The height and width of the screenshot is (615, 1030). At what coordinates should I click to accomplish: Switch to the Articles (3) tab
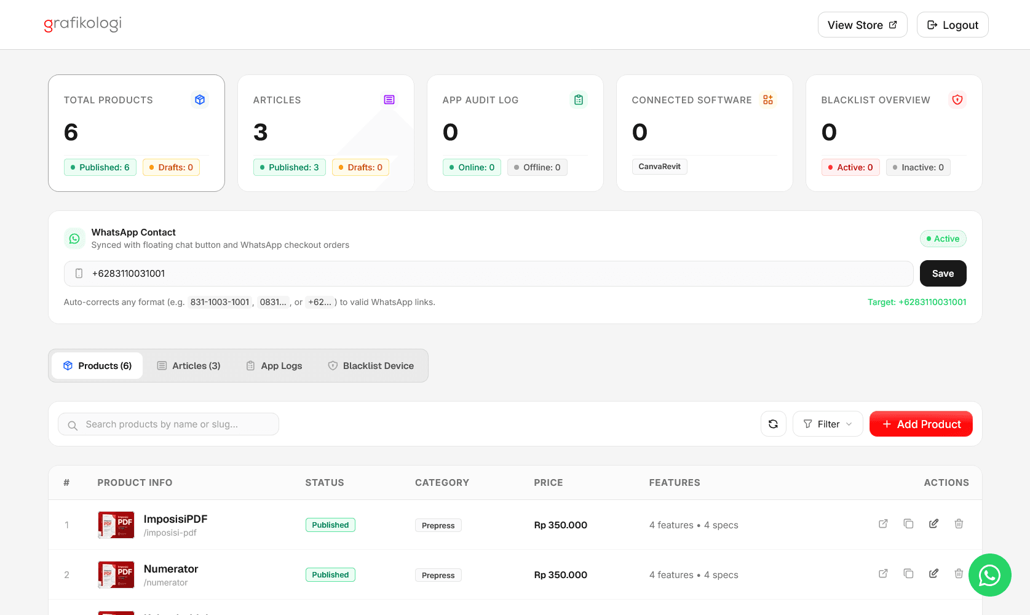click(x=189, y=366)
